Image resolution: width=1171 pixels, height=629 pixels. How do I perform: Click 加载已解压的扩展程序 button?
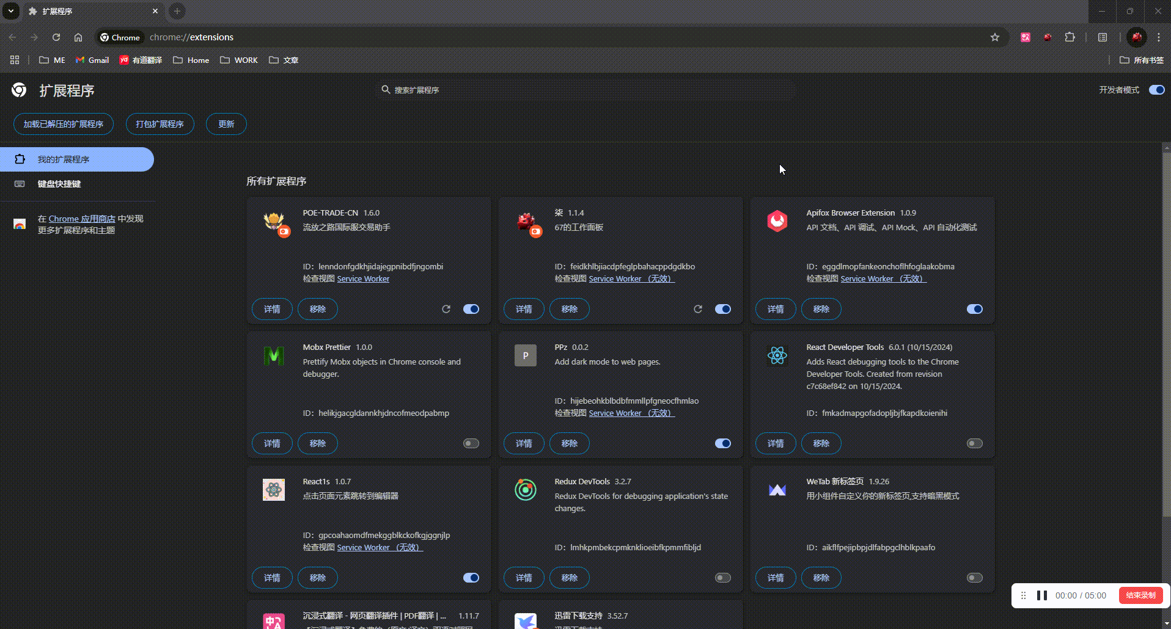[64, 124]
